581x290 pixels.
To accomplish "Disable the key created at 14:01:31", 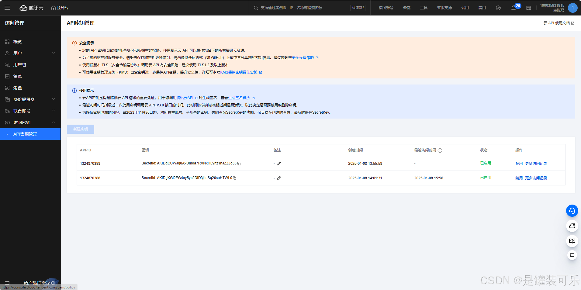I will click(x=519, y=178).
